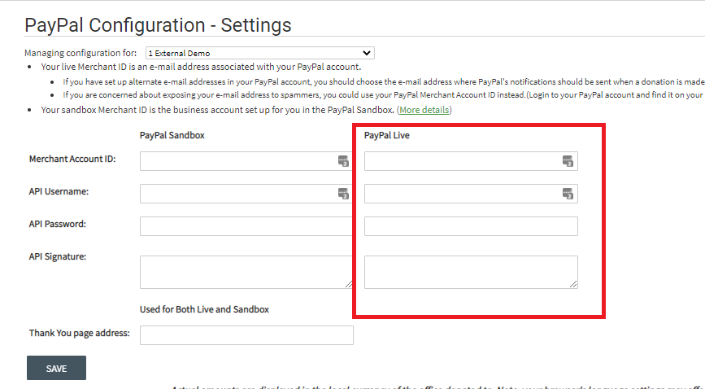
Task: Click the PayPal Sandbox column heading
Action: pyautogui.click(x=172, y=135)
